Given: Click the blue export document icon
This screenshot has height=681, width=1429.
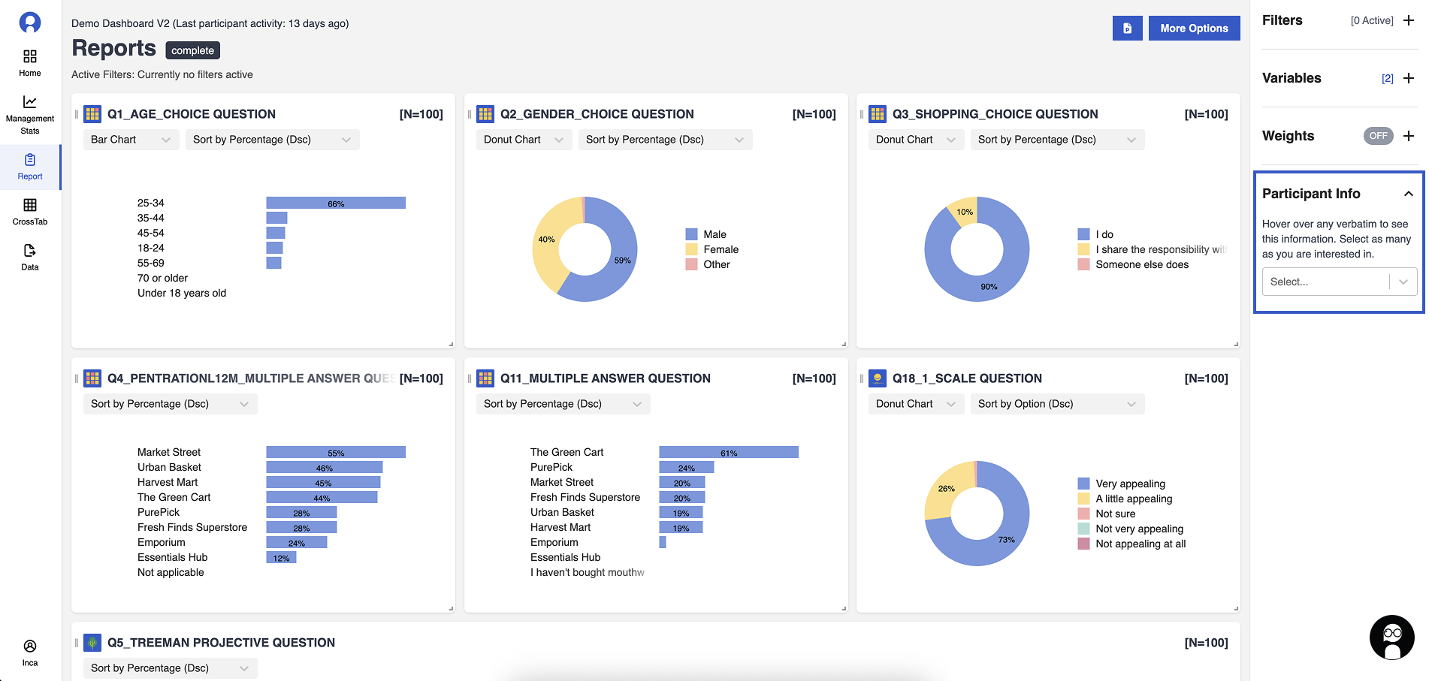Looking at the screenshot, I should 1127,29.
